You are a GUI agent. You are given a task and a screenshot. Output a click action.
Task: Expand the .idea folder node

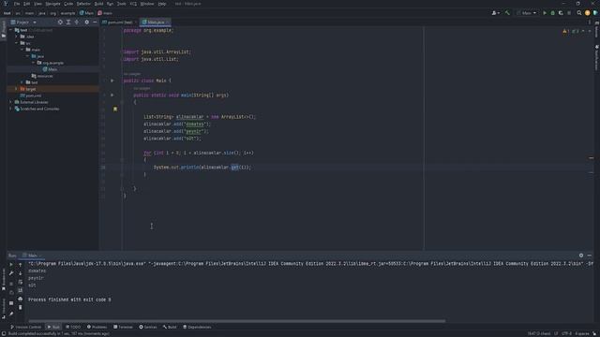[17, 37]
